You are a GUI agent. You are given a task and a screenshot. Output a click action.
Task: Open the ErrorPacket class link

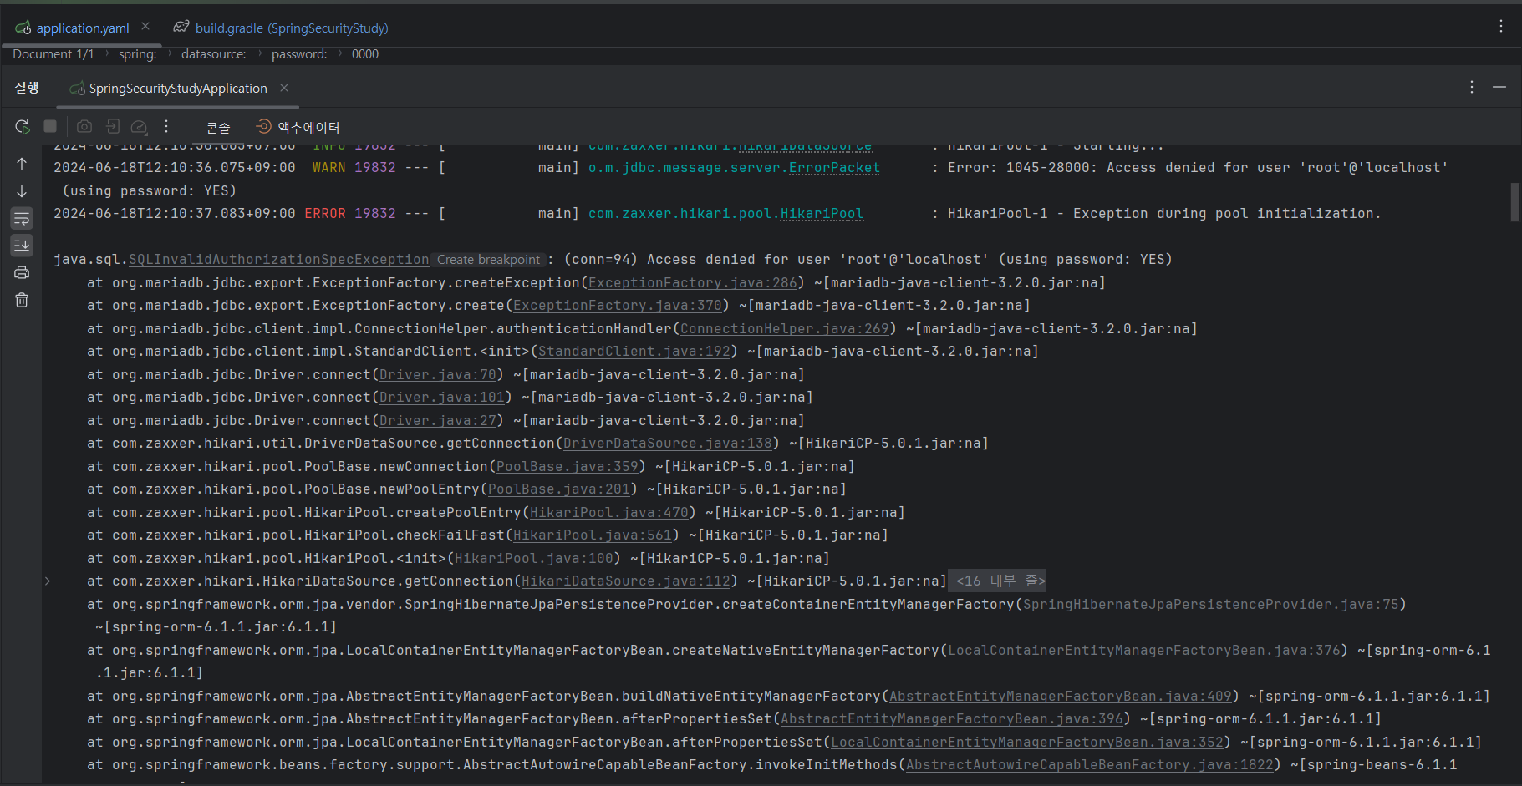[x=834, y=168]
